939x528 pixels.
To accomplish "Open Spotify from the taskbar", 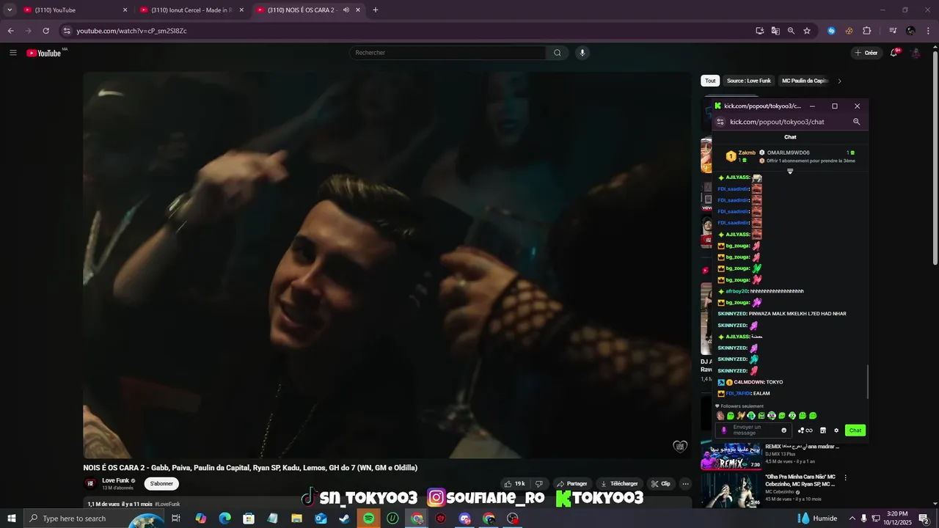I will pyautogui.click(x=369, y=518).
